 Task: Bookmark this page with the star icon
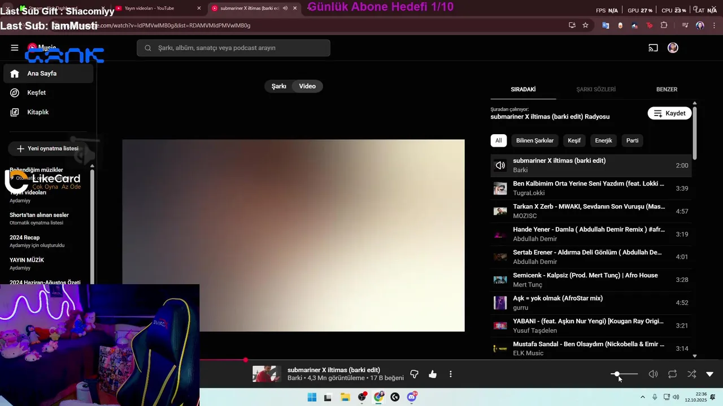585,25
